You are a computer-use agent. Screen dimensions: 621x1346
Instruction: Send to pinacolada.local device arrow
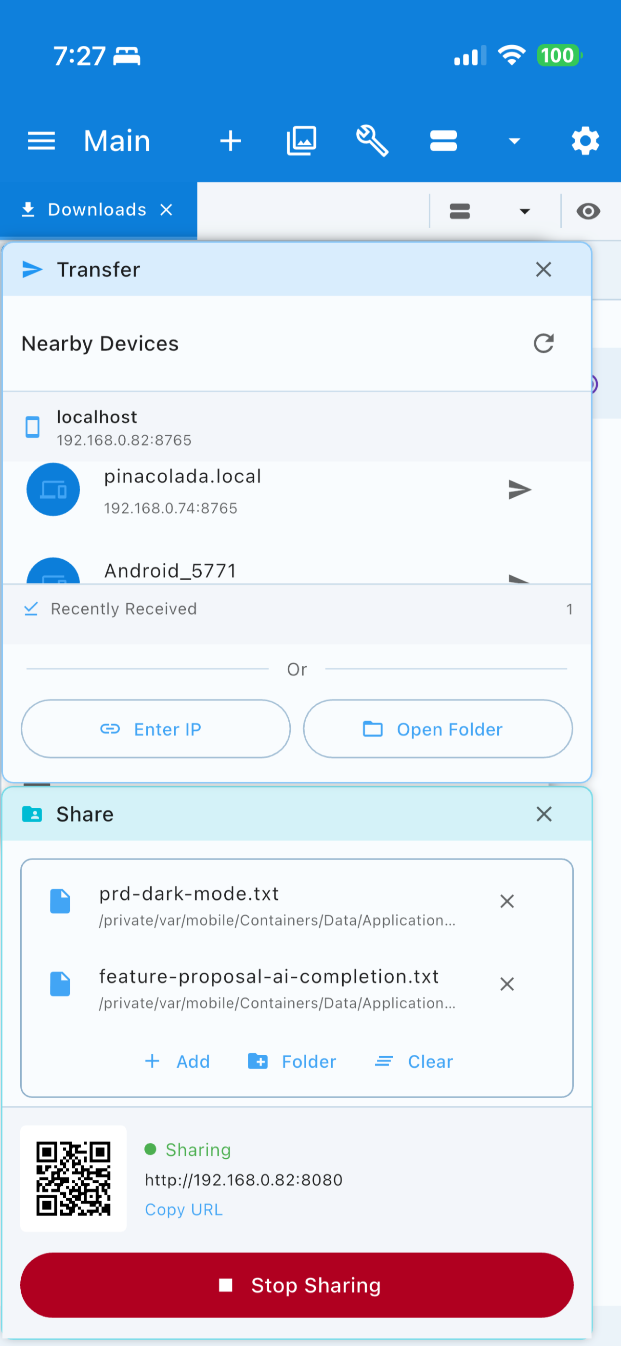pyautogui.click(x=519, y=490)
